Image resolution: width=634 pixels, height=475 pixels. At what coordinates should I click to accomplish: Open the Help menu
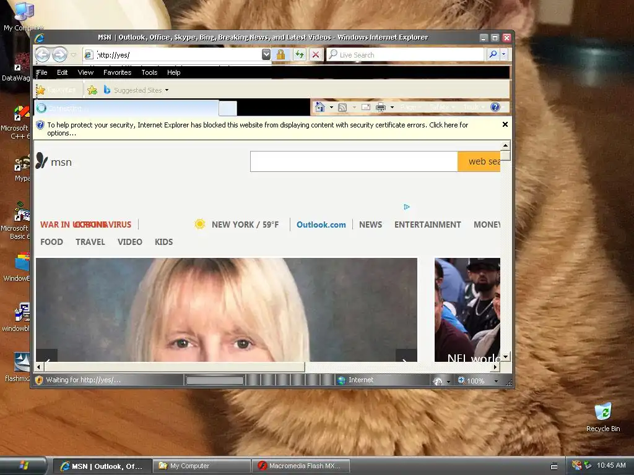coord(174,72)
